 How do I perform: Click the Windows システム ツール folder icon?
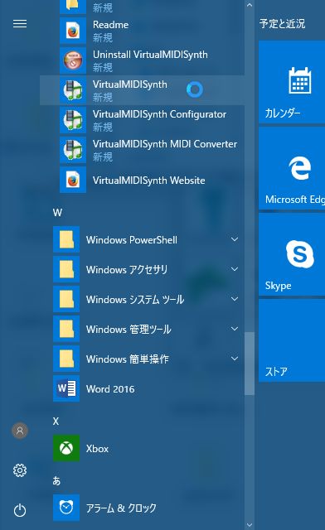66,299
